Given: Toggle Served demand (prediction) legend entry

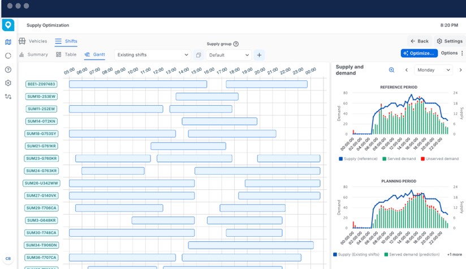Looking at the screenshot, I should pyautogui.click(x=412, y=255).
